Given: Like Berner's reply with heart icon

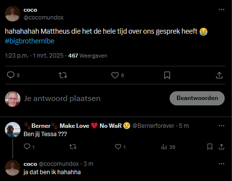Looking at the screenshot, I should (118, 147).
